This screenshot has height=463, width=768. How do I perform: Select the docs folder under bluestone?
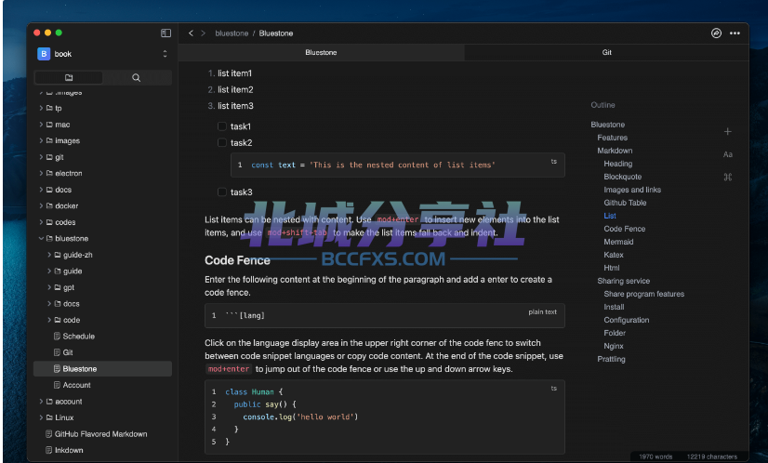coord(102,304)
